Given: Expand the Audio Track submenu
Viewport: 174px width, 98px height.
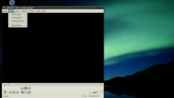Looking at the screenshot, I should coord(18,14).
